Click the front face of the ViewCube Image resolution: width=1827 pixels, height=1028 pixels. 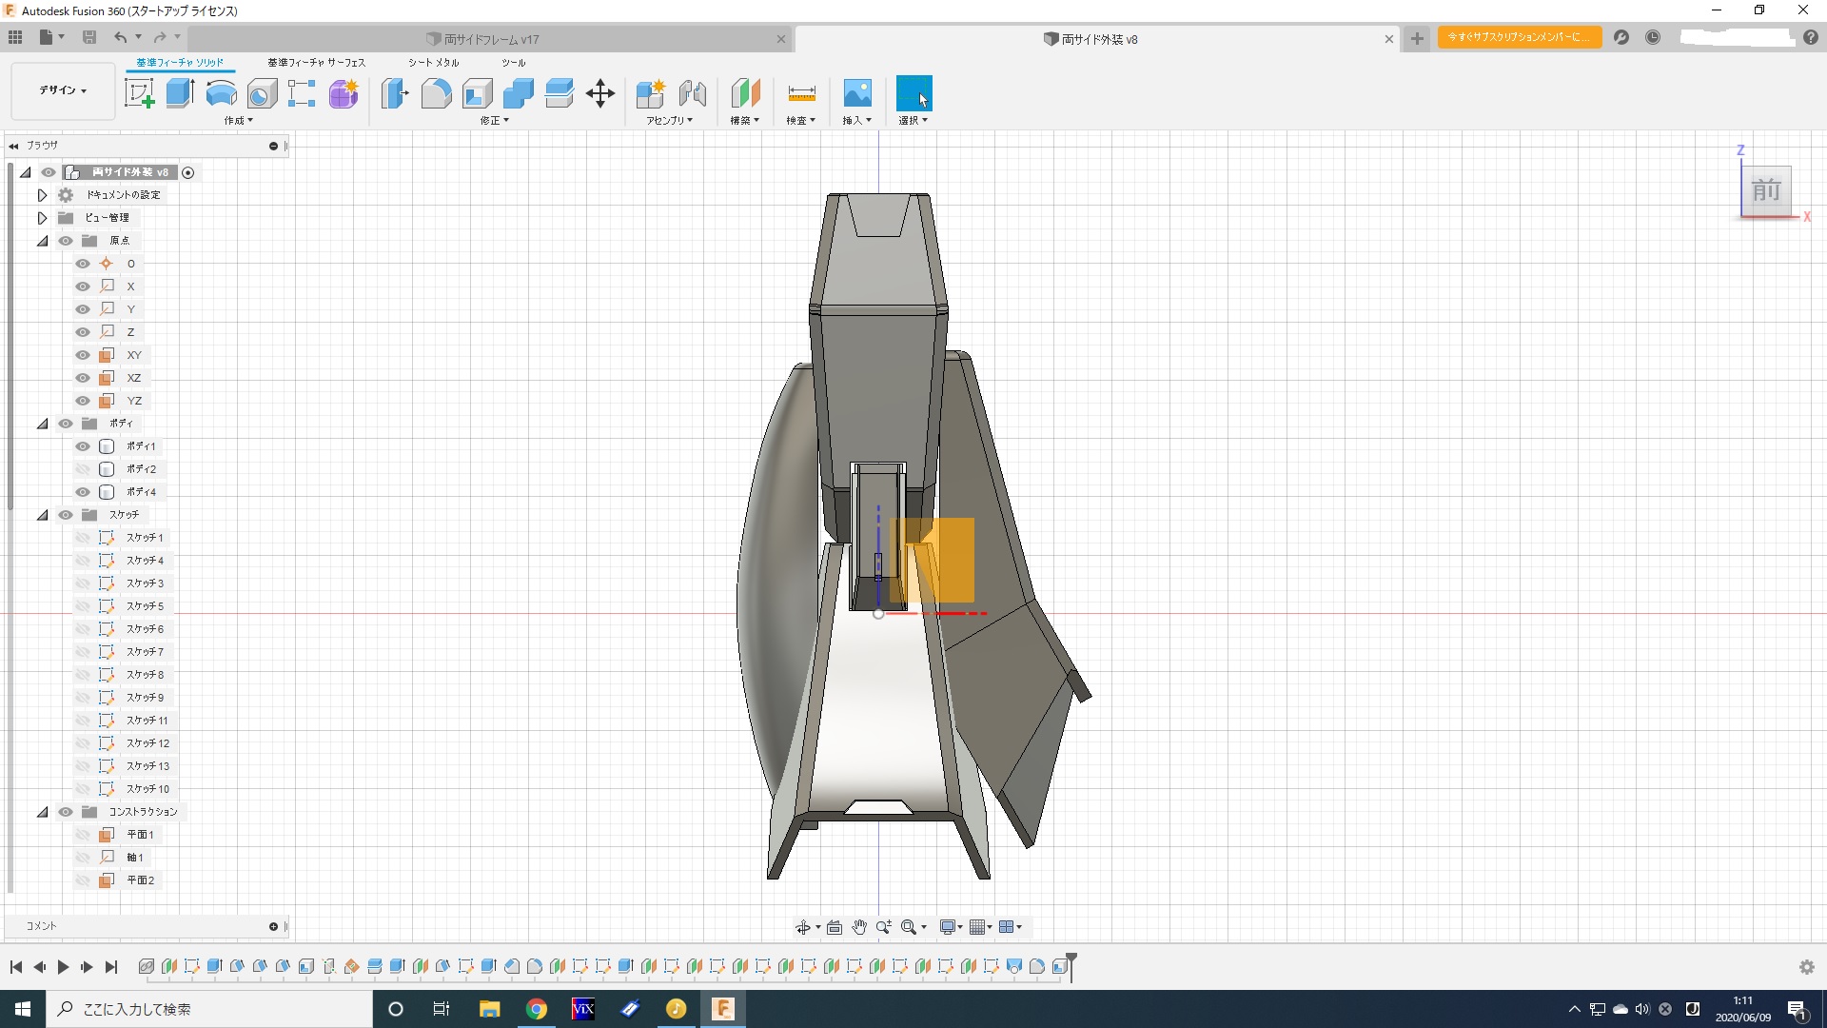point(1766,190)
